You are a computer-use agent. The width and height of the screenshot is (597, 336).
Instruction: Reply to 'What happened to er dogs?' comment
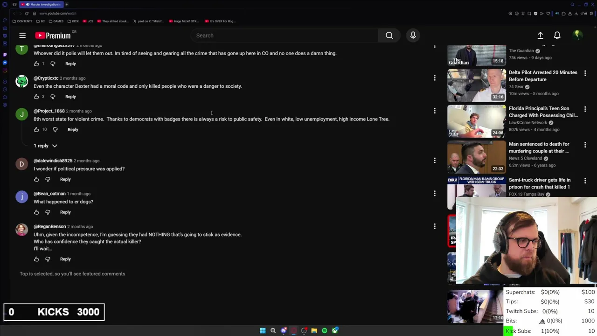(x=65, y=212)
